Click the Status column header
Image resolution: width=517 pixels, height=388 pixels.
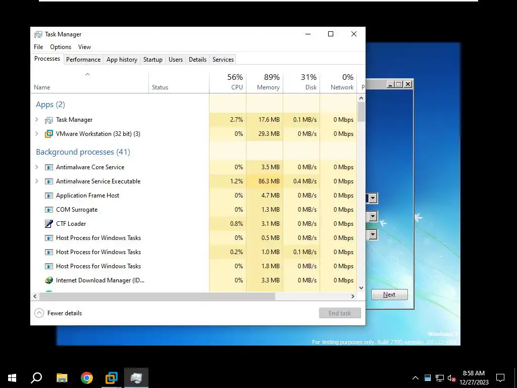point(179,82)
